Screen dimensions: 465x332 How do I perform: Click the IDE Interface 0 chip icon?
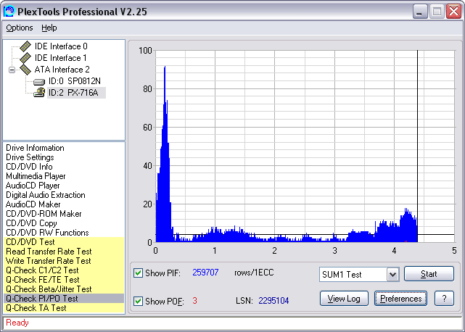[25, 46]
